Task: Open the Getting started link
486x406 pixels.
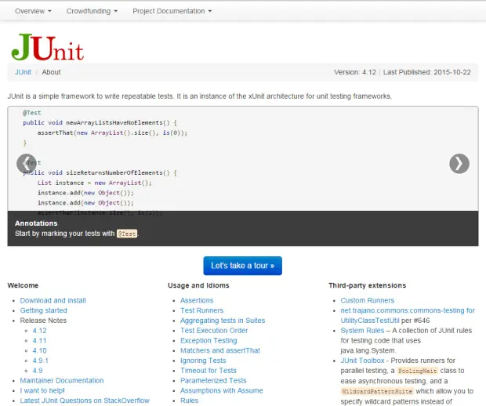Action: (43, 310)
